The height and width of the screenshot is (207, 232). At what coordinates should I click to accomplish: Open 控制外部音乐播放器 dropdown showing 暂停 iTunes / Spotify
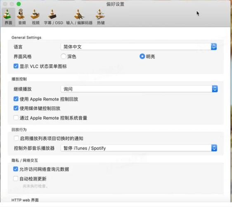pyautogui.click(x=139, y=148)
